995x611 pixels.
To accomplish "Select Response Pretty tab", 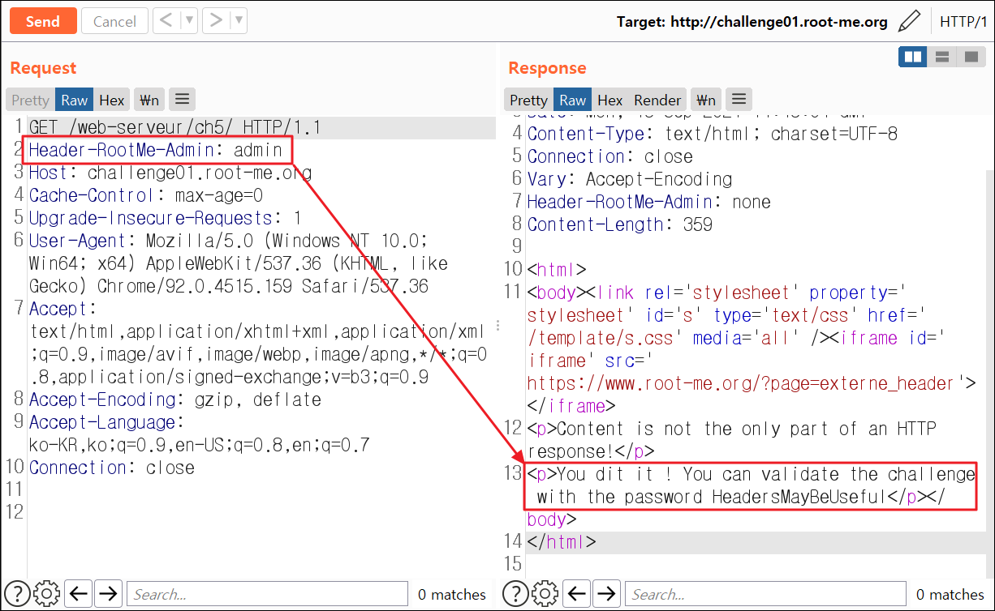I will pos(528,100).
